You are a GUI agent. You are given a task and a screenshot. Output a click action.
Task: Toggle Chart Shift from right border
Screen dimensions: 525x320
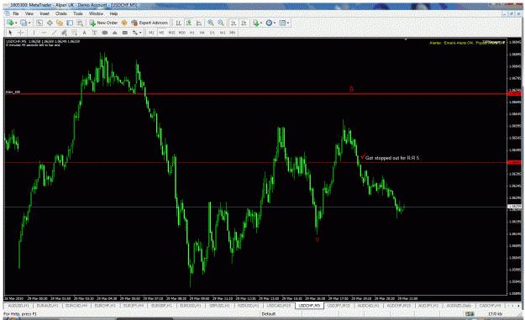244,23
